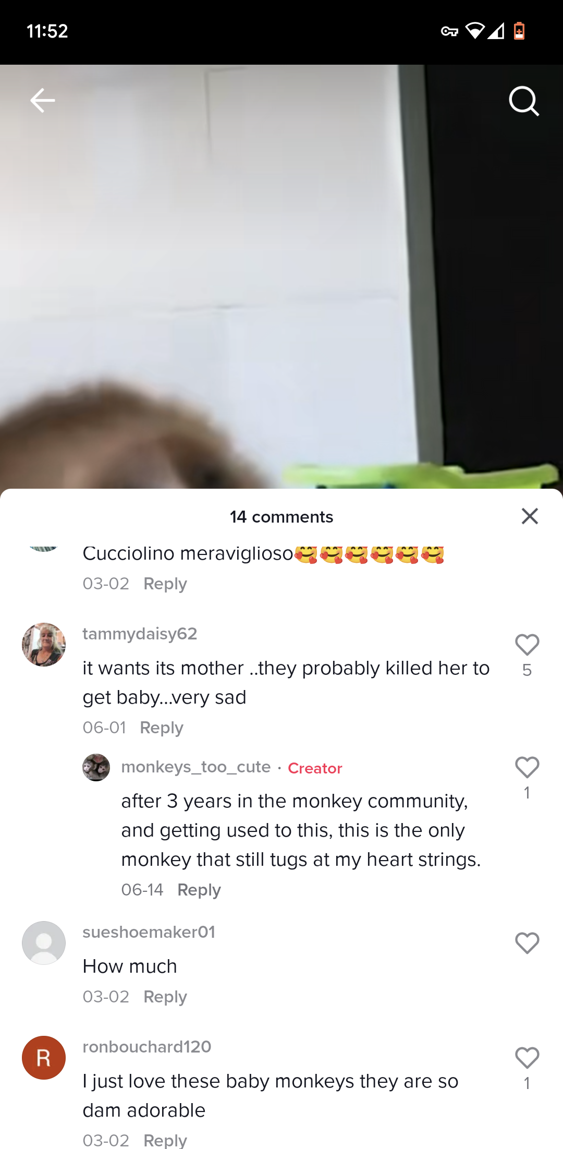563x1149 pixels.
Task: Open monkeys_too_cute avatar
Action: [96, 768]
